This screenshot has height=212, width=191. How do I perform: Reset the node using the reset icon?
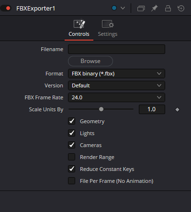(181, 8)
